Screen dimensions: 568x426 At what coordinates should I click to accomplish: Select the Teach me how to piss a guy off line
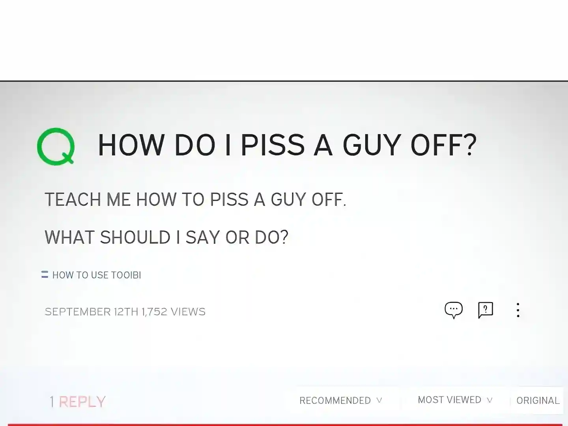[x=195, y=200]
